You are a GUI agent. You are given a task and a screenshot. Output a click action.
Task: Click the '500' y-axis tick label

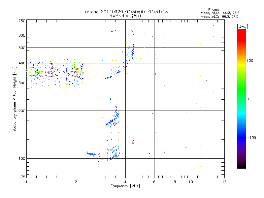(x=22, y=48)
